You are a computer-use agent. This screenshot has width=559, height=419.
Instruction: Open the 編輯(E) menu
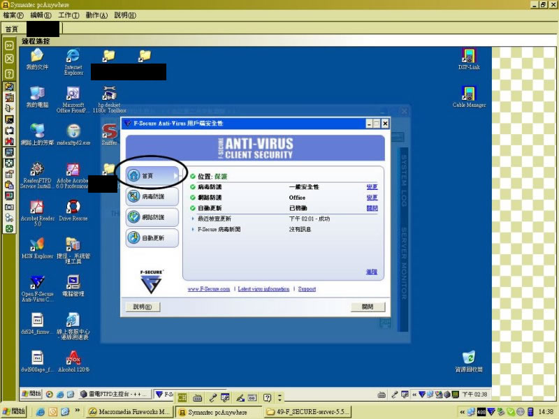click(x=41, y=15)
